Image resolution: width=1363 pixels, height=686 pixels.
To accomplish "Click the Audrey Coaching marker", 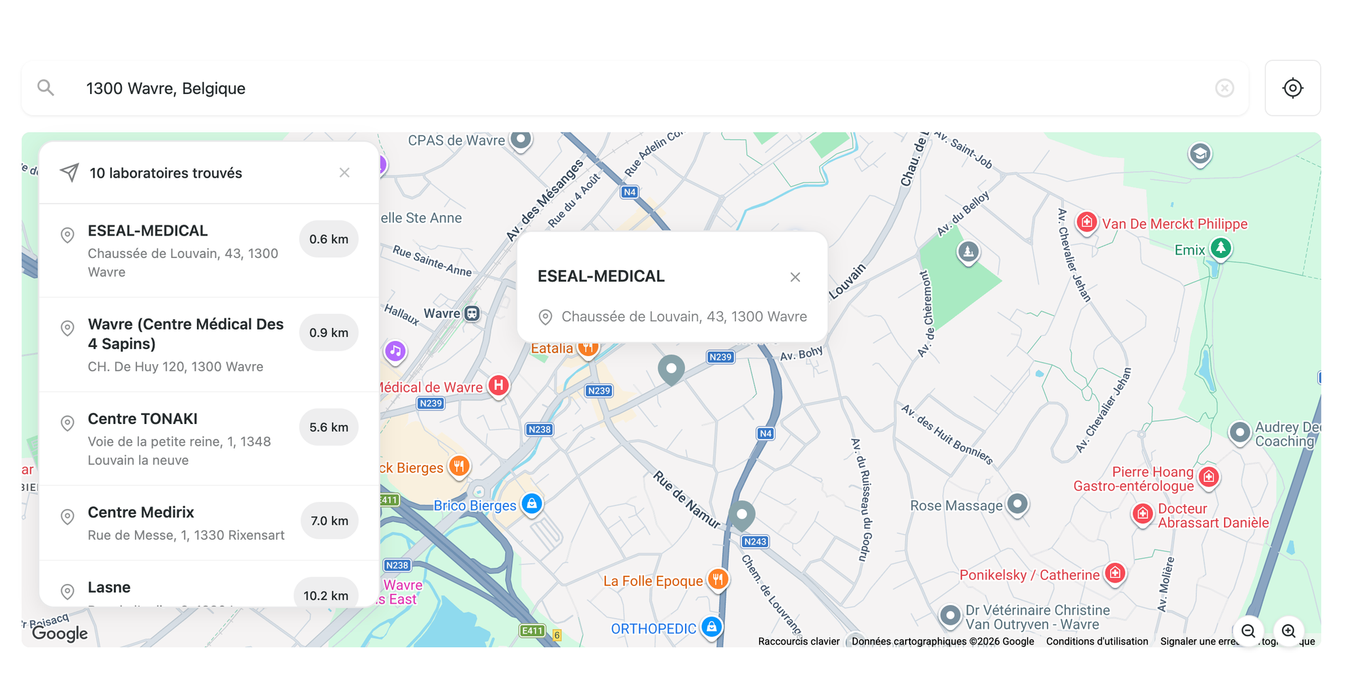I will point(1240,432).
